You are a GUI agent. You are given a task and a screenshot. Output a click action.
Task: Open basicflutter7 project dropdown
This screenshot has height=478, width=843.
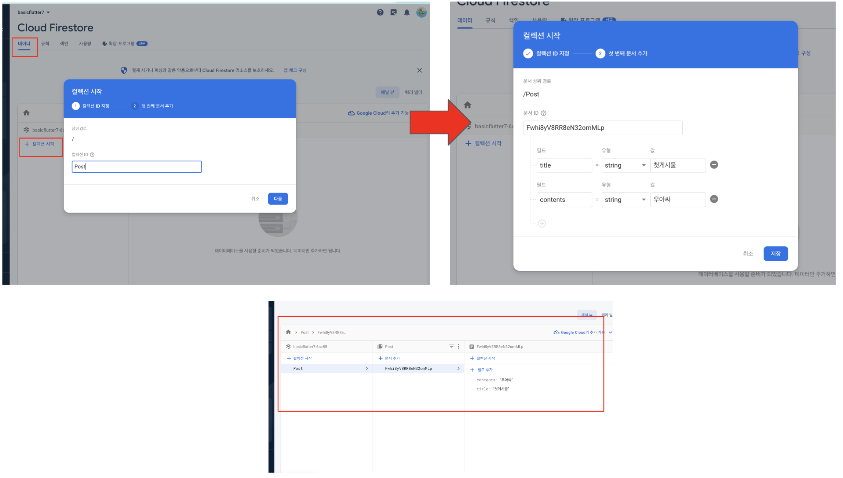(34, 12)
